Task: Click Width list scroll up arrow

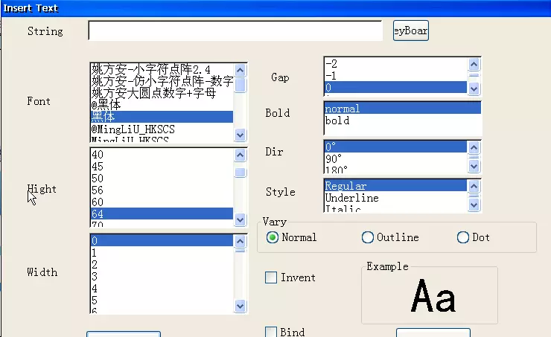Action: 241,241
